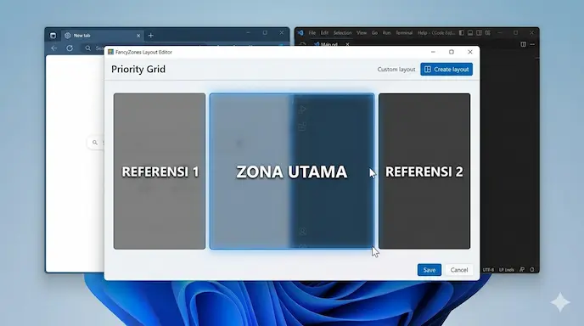Screen dimensions: 584x326
Task: Toggle bottom panel layout icon in code editor
Action: (470, 33)
